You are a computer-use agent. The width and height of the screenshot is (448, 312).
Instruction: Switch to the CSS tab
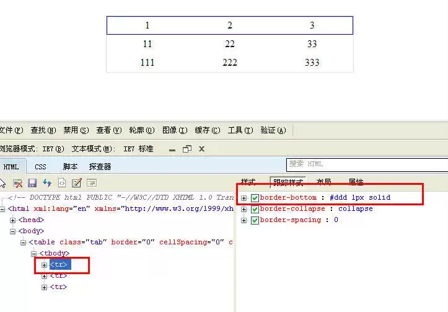[x=40, y=167]
